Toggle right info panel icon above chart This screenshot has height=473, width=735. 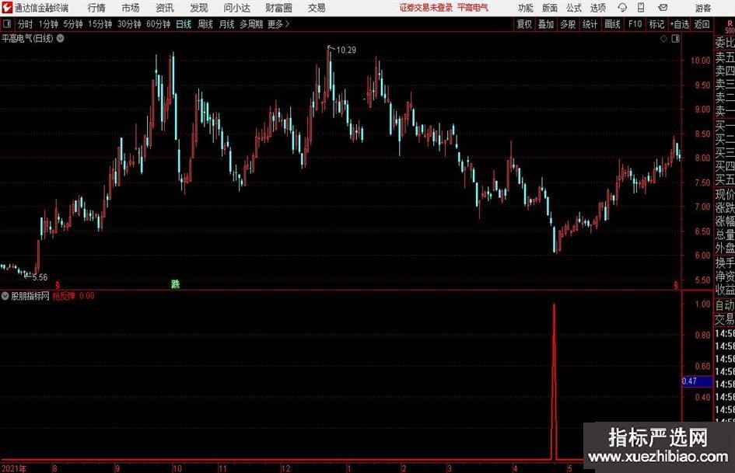[x=675, y=39]
